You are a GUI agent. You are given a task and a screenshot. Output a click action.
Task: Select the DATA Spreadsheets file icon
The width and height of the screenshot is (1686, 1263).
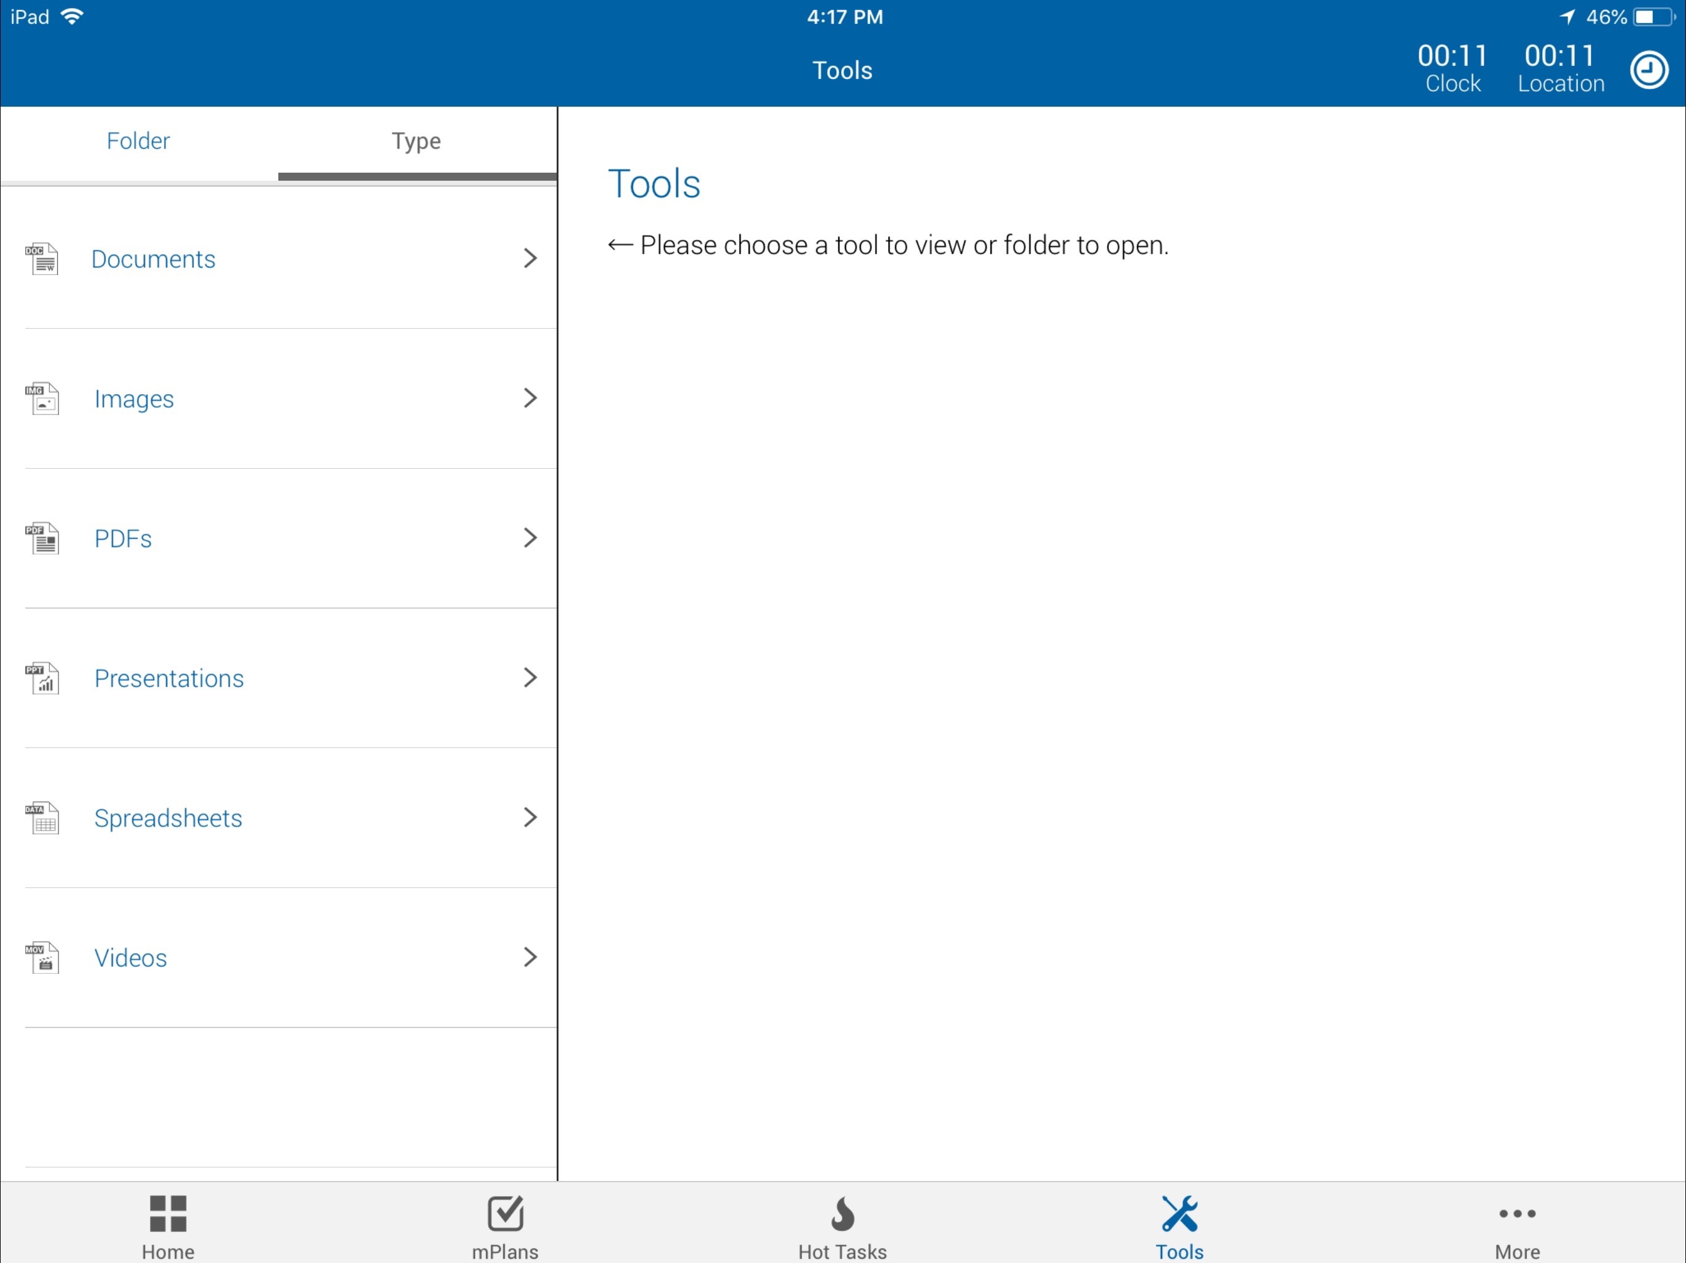point(42,817)
